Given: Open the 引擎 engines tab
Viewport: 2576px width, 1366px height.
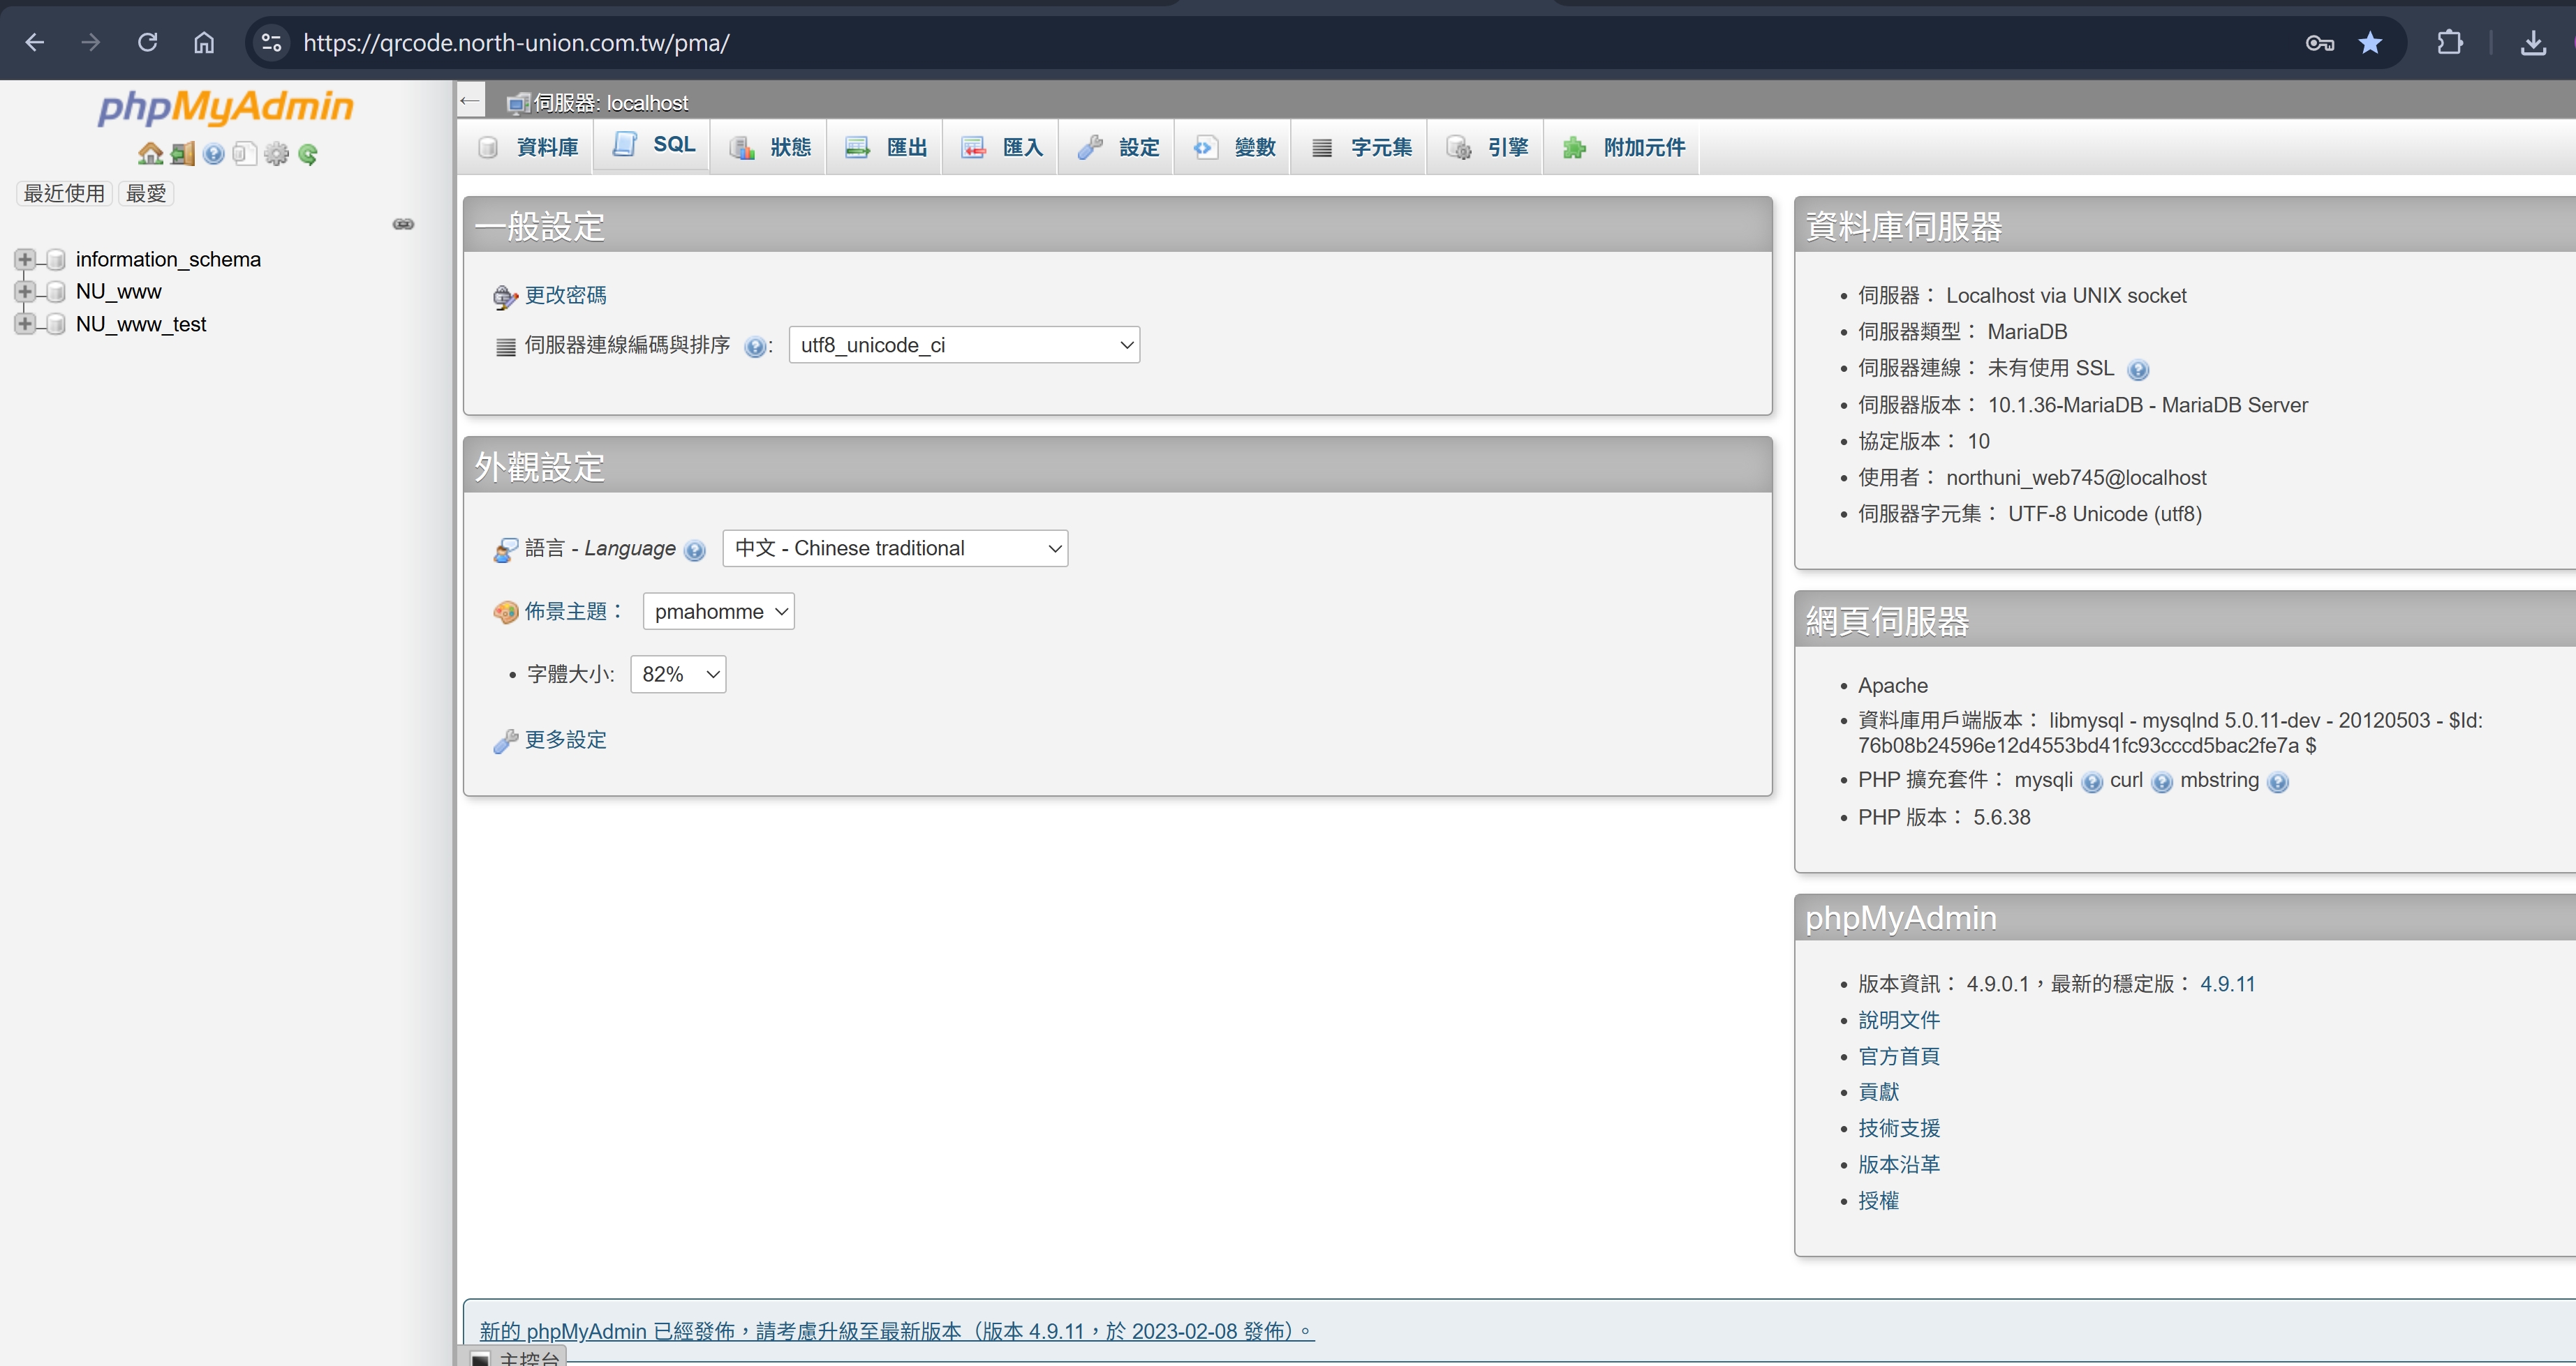Looking at the screenshot, I should [x=1486, y=148].
